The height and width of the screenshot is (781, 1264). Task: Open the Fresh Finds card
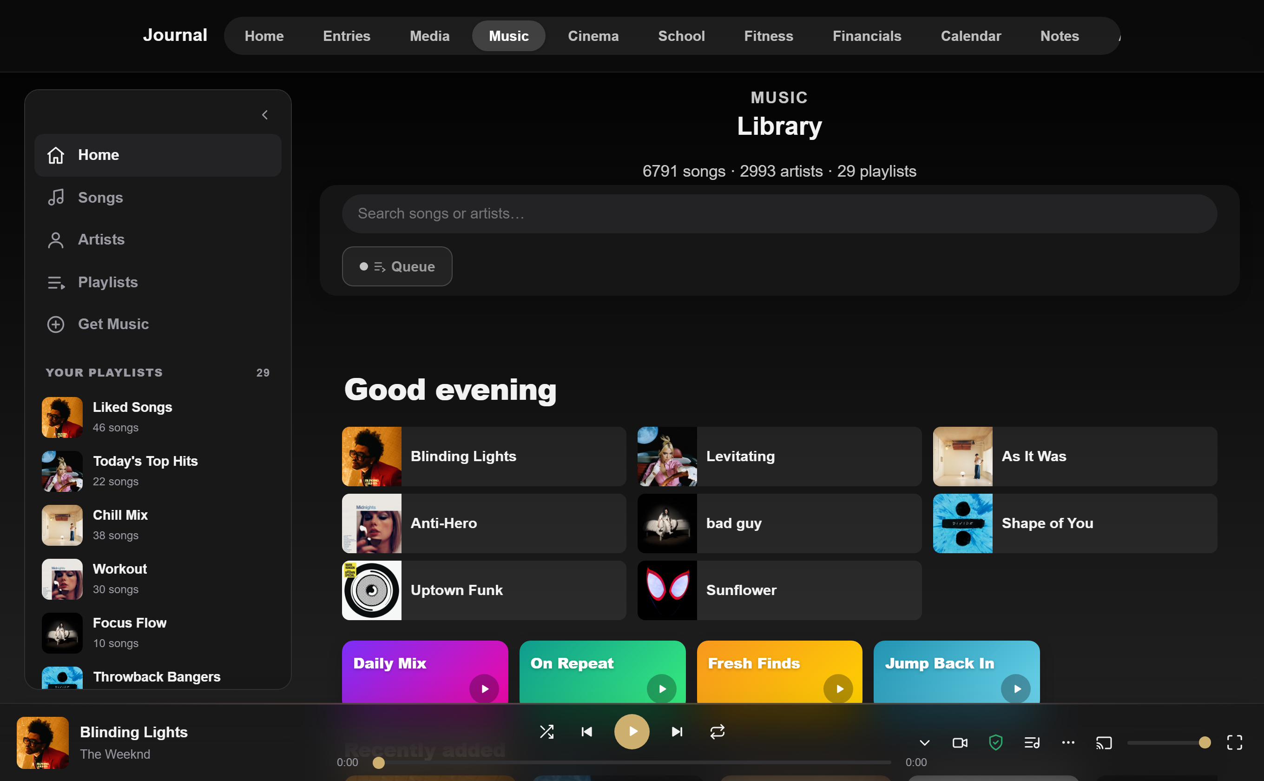click(x=780, y=671)
